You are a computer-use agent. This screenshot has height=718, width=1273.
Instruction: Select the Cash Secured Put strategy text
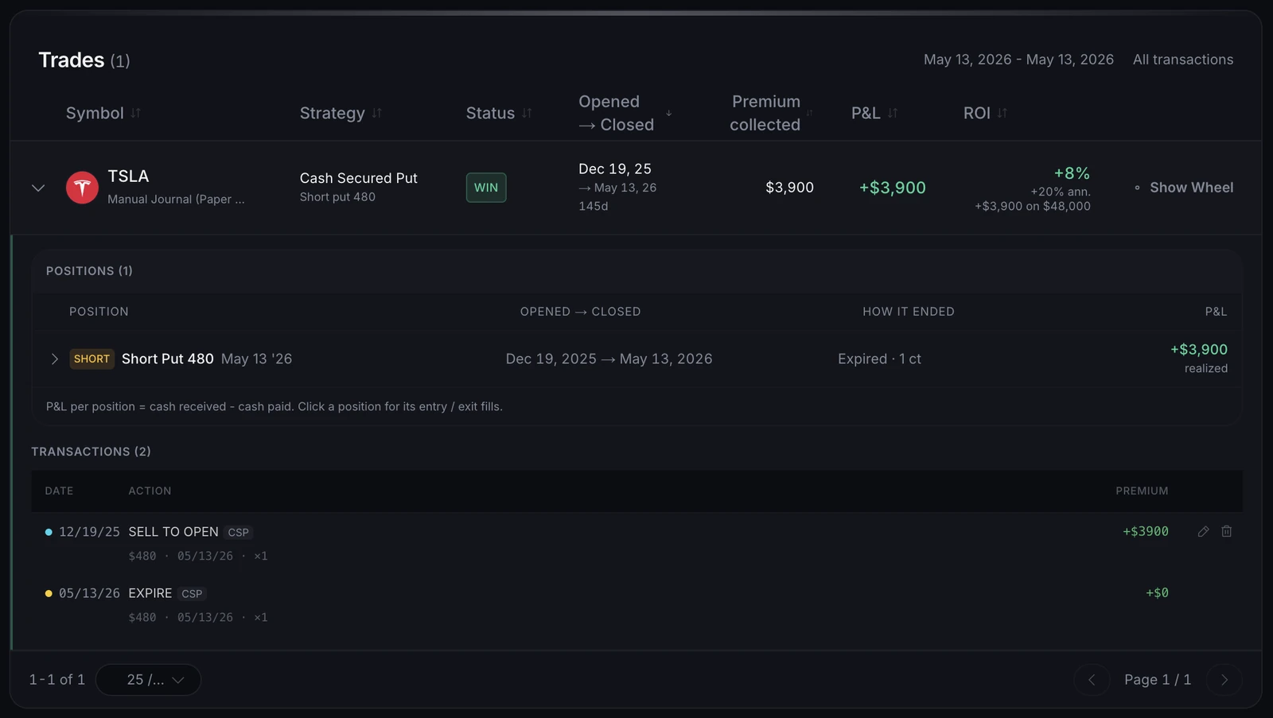(359, 178)
